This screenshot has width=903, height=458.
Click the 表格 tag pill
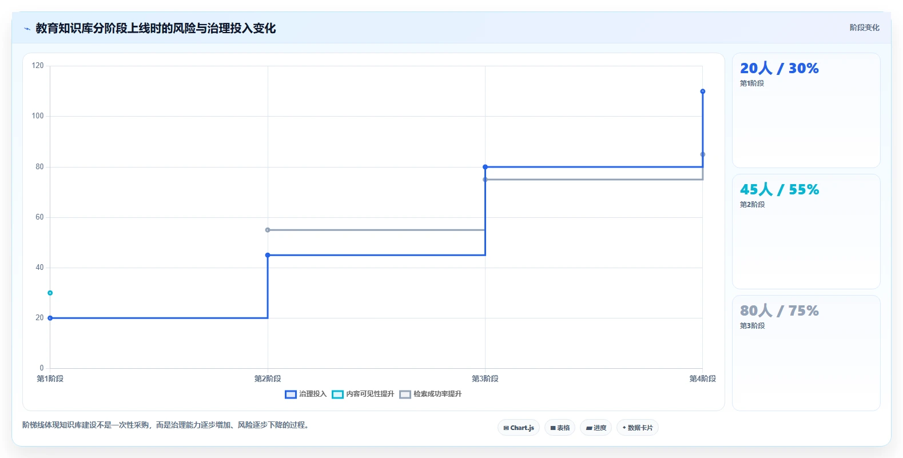(x=560, y=428)
